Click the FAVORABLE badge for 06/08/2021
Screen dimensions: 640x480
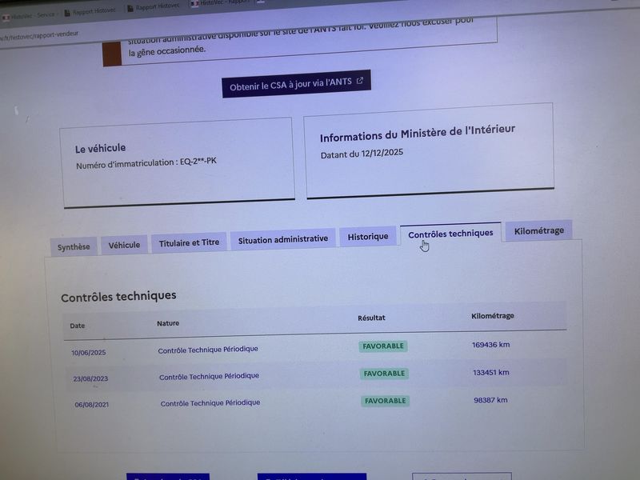(385, 401)
